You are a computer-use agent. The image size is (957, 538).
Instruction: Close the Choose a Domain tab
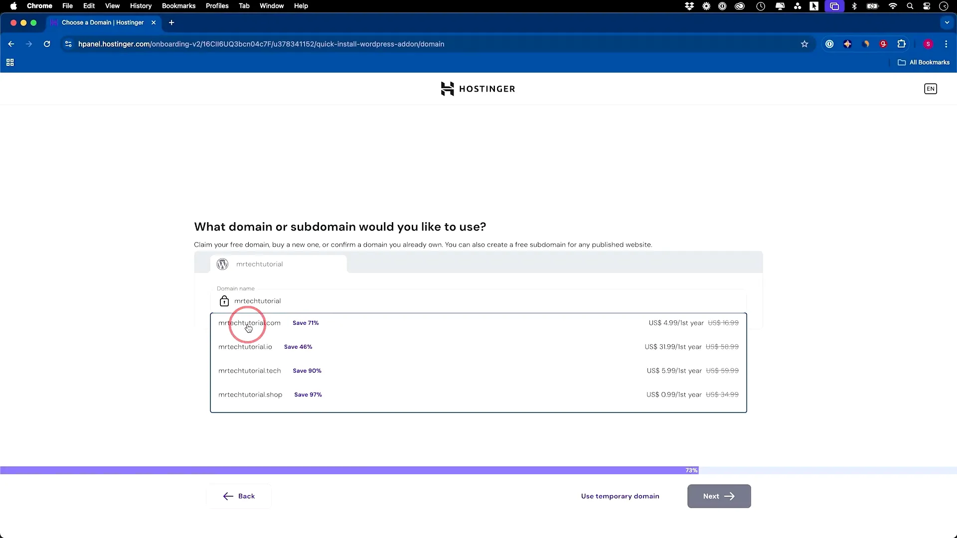point(154,22)
